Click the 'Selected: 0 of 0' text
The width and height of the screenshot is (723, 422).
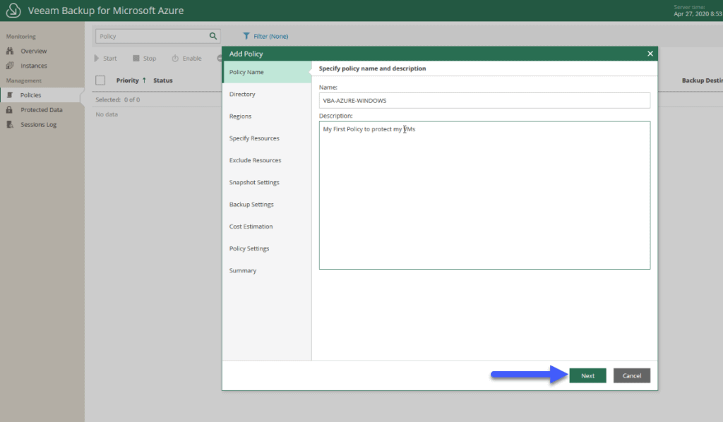click(118, 100)
